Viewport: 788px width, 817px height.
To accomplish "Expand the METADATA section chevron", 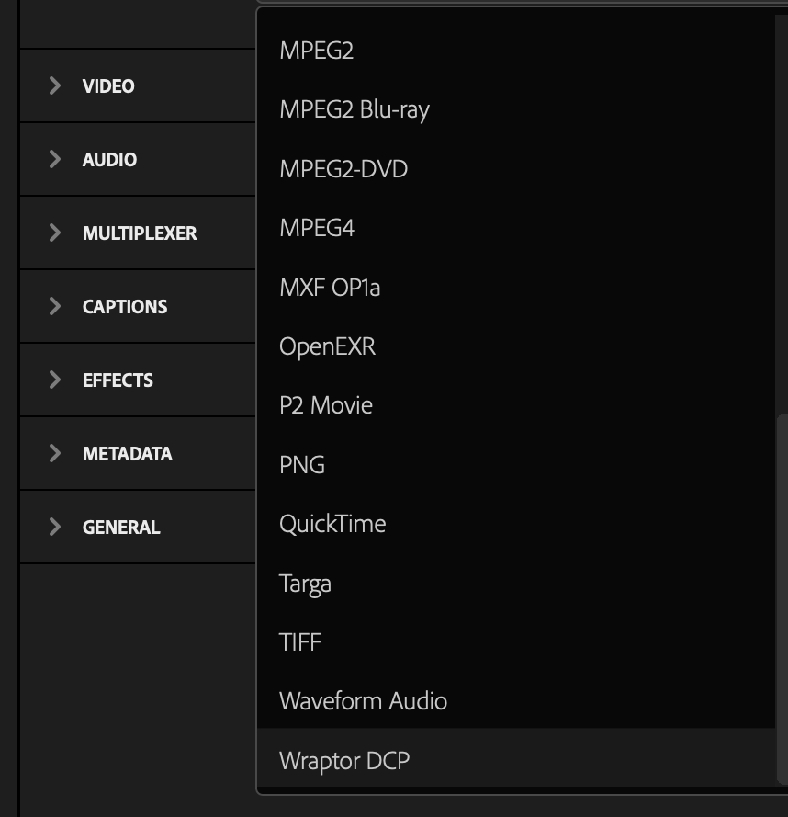I will (55, 453).
